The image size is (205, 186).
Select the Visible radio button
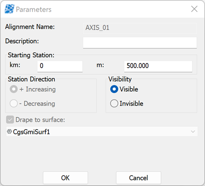pos(114,89)
